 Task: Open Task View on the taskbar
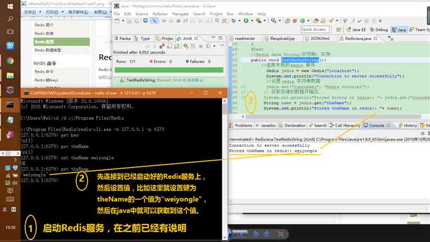coord(10,32)
